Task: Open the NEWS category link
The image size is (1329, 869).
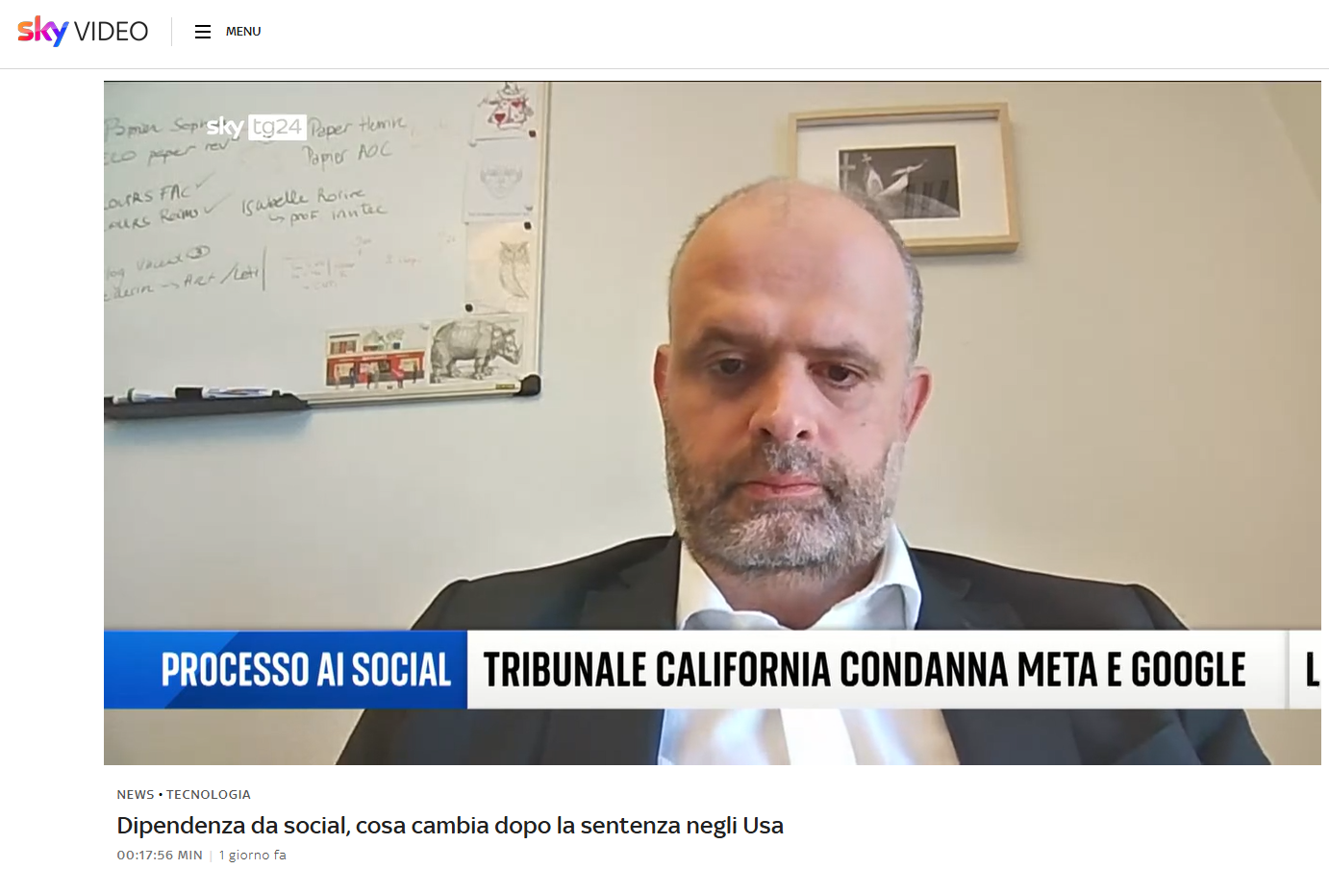Action: pyautogui.click(x=136, y=794)
